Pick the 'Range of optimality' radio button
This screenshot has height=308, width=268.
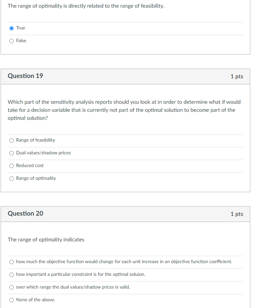(12, 178)
